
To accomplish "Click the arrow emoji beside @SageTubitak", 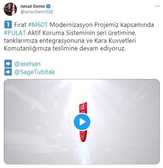I will click(8, 72).
